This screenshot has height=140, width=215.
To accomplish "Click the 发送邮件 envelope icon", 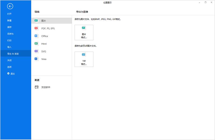I will point(37,87).
